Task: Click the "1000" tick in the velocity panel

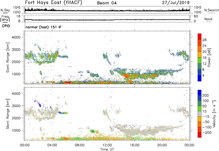Action: (16, 130)
